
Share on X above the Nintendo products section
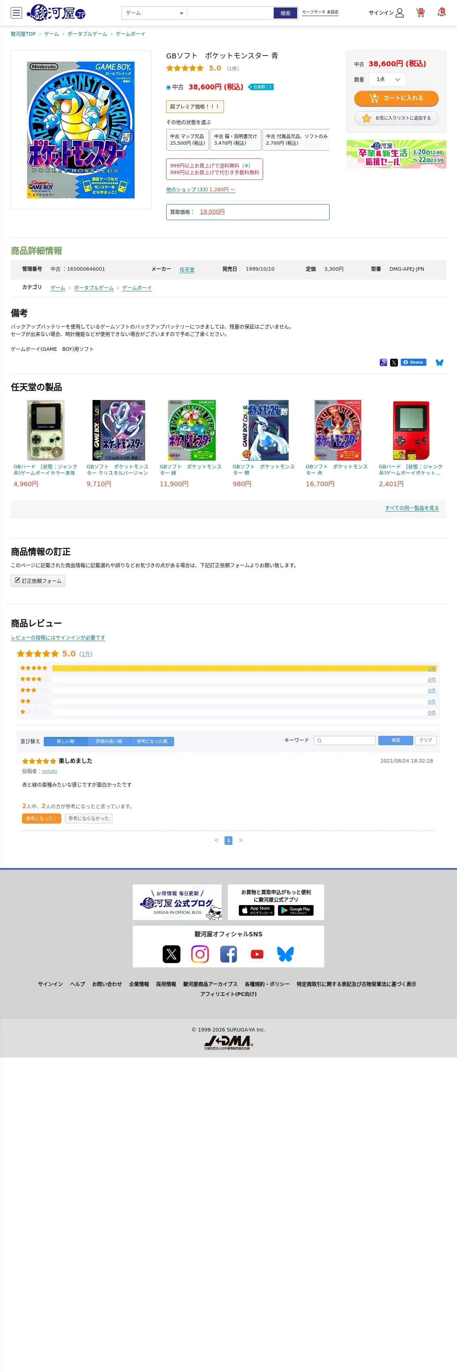[x=394, y=363]
